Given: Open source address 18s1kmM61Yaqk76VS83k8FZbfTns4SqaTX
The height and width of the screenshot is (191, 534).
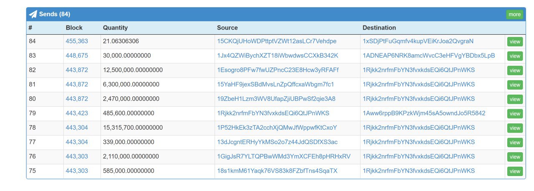Looking at the screenshot, I should tap(277, 171).
